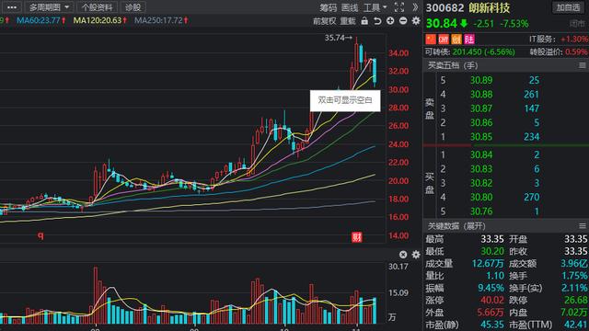Image resolution: width=589 pixels, height=331 pixels.
Task: Zoom in chart with plus icon
Action: pyautogui.click(x=390, y=21)
